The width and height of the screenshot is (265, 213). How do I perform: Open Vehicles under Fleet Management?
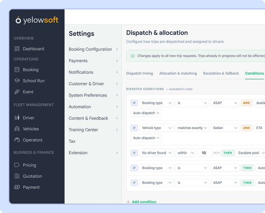31,129
